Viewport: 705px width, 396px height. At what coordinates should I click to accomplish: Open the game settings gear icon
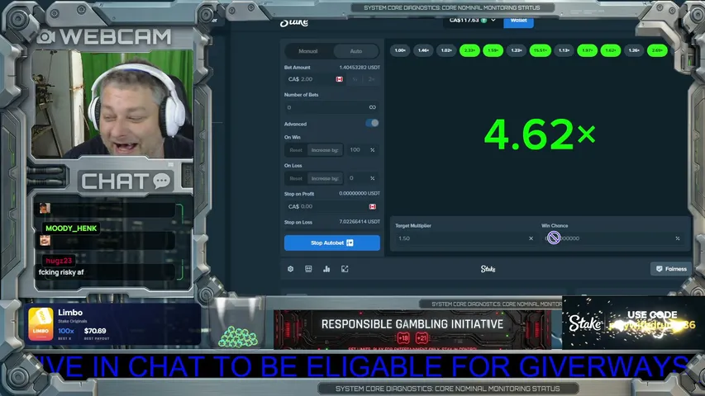290,269
